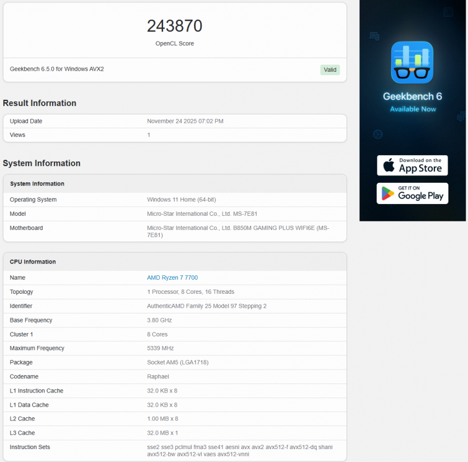Select the Windows 11 Home operating system value
This screenshot has width=468, height=462.
pos(180,200)
